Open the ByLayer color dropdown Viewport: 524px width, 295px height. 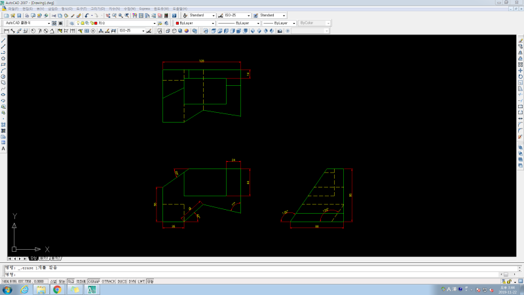point(194,23)
